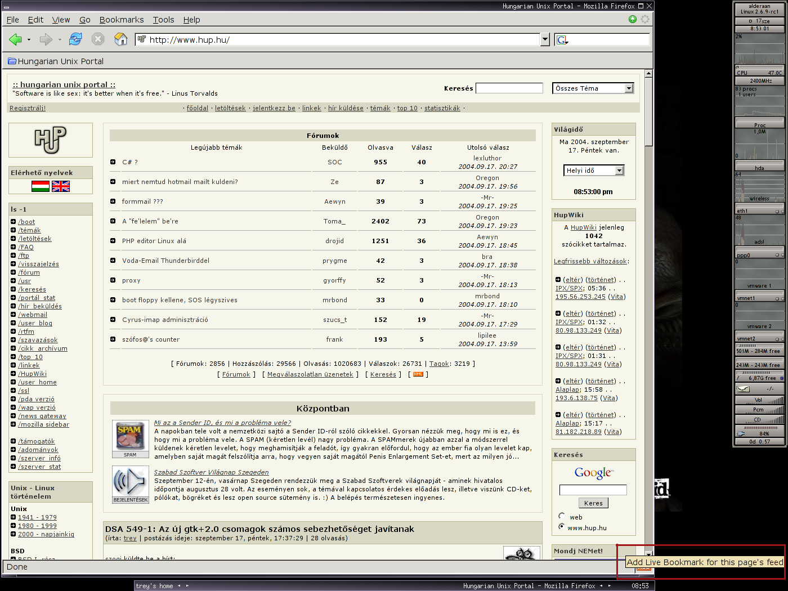The height and width of the screenshot is (591, 788).
Task: Click the Pcm level slider in gkrellm
Action: point(759,410)
